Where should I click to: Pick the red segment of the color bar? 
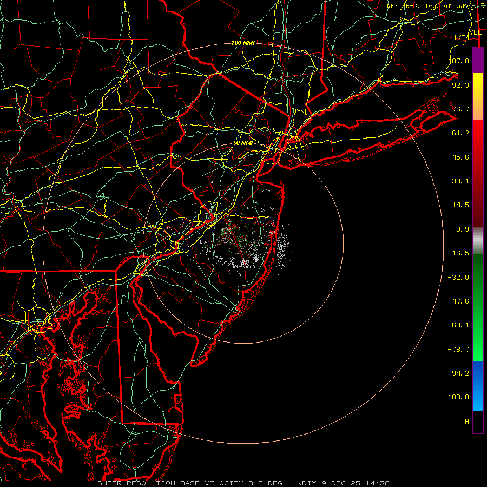(478, 173)
